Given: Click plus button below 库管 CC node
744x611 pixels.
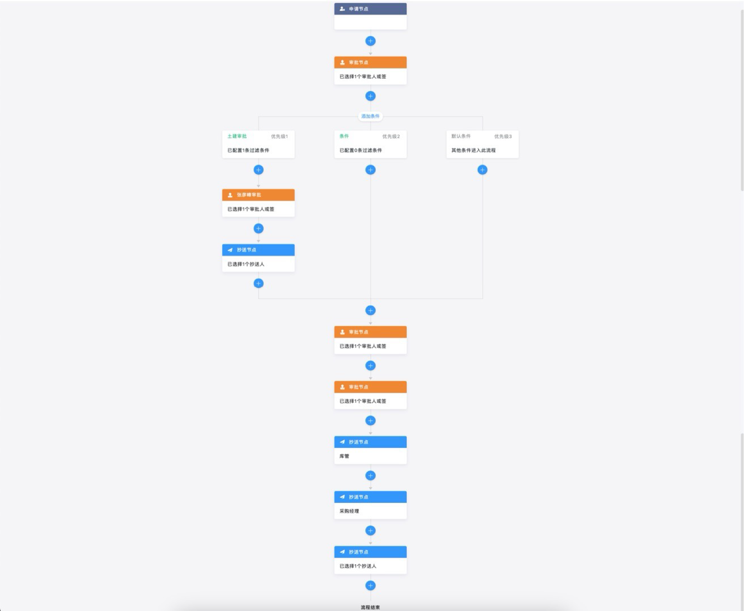Looking at the screenshot, I should click(370, 475).
